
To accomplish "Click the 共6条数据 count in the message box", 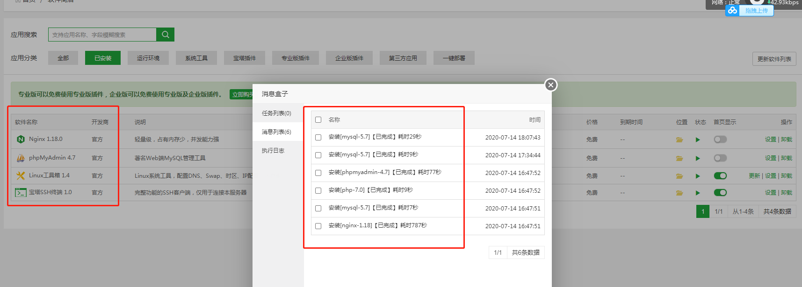I will [526, 252].
